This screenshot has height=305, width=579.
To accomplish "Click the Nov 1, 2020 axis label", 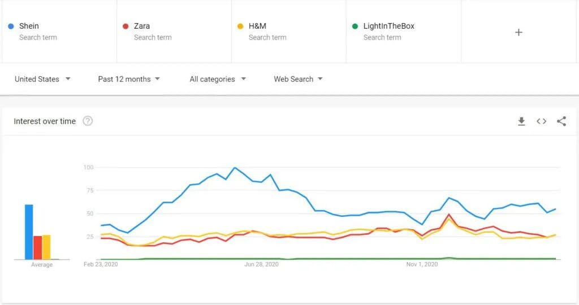I will 422,264.
